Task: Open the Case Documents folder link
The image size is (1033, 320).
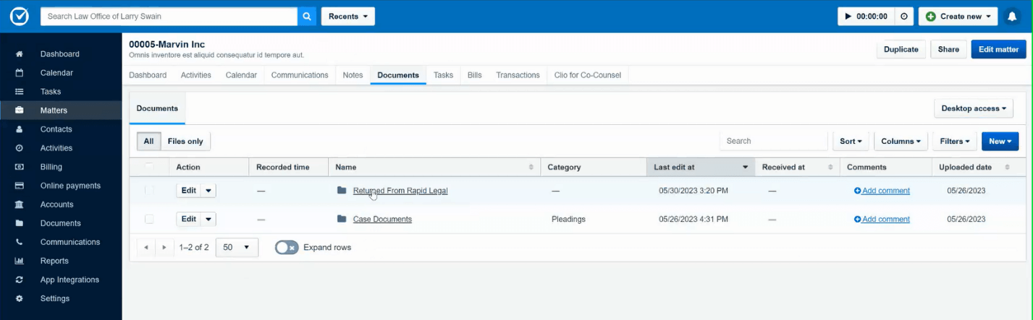Action: (382, 219)
